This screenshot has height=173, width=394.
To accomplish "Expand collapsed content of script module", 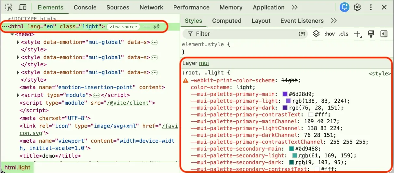I will click(96, 95).
